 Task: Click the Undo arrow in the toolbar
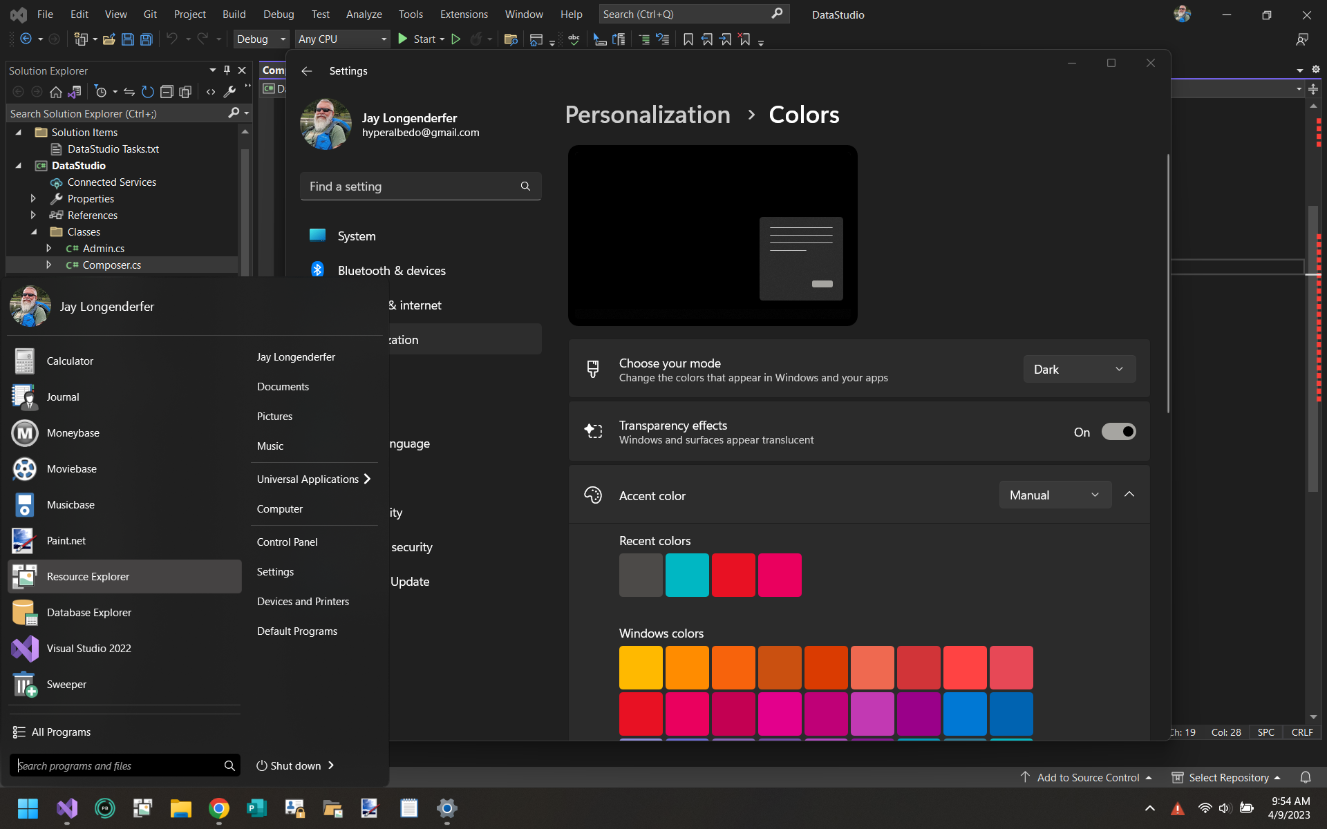tap(172, 39)
